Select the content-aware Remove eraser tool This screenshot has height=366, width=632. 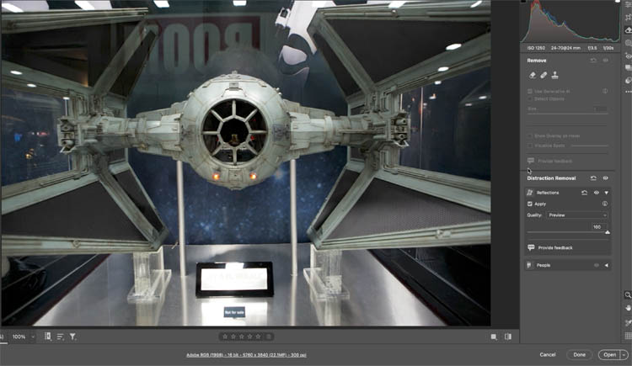(533, 75)
